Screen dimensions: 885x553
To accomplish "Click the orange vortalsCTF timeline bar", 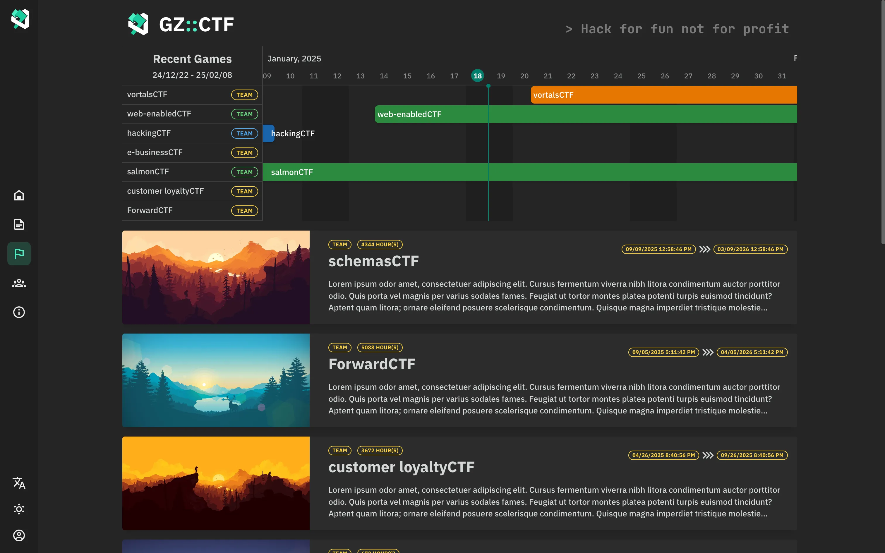I will (664, 95).
